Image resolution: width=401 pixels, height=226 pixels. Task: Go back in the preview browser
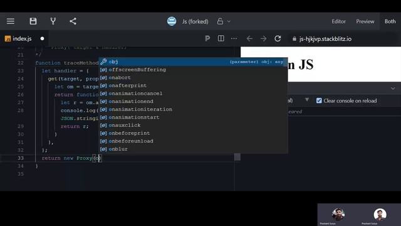pyautogui.click(x=249, y=39)
